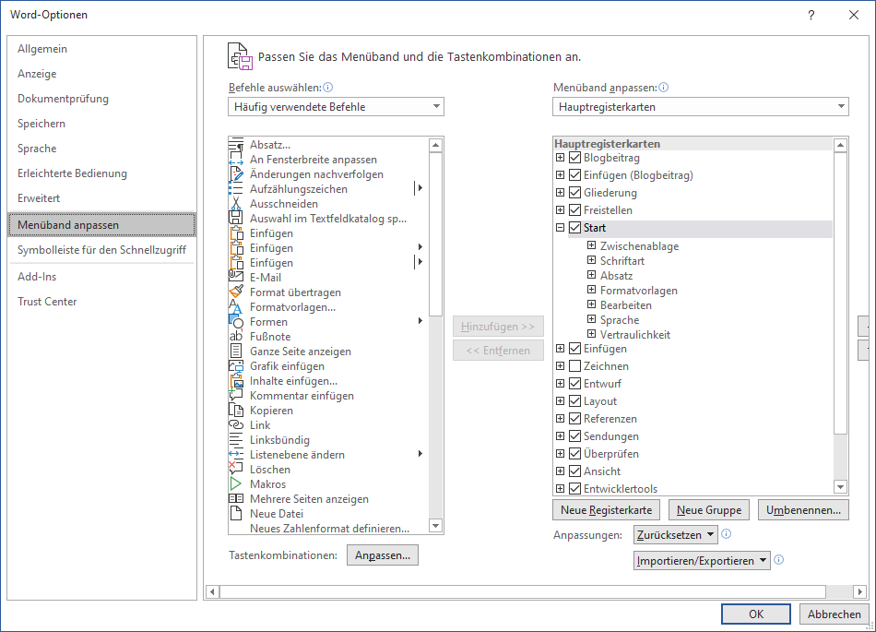Expand the Zwischenablage group
This screenshot has height=632, width=876.
(x=592, y=244)
